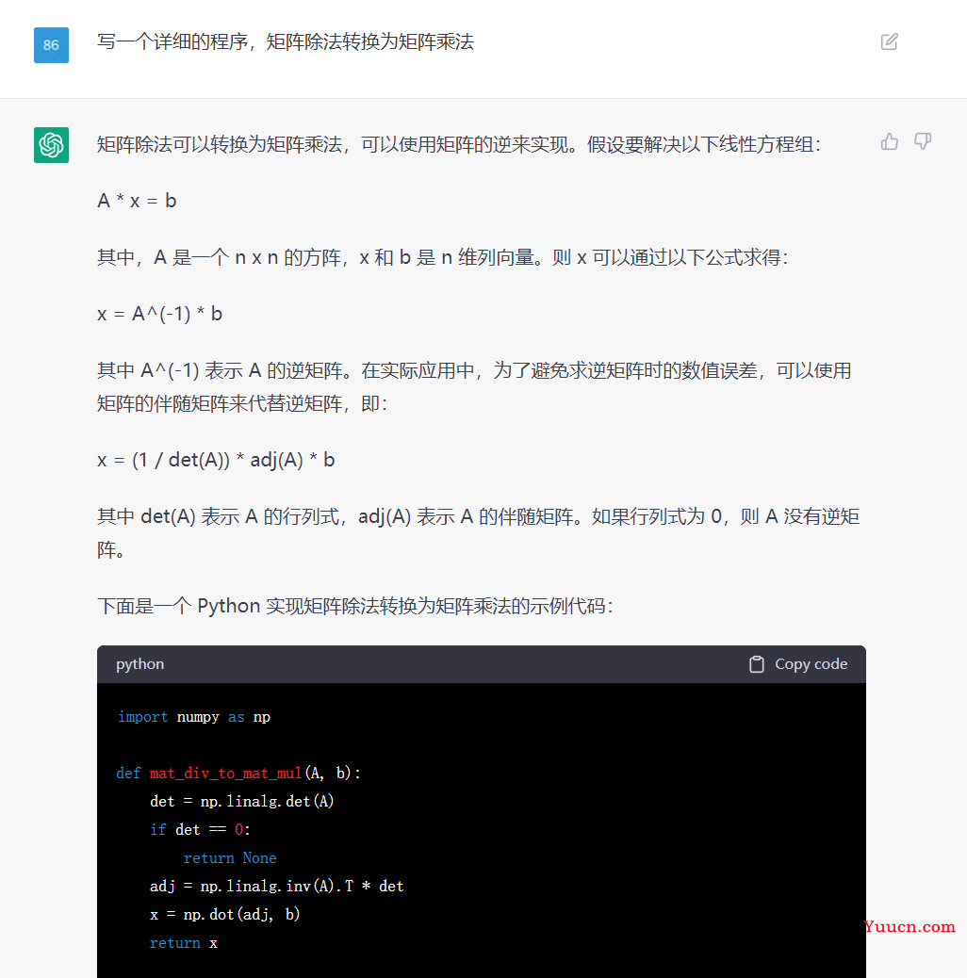Click the Copy code button
Viewport: 967px width, 978px height.
(x=798, y=664)
